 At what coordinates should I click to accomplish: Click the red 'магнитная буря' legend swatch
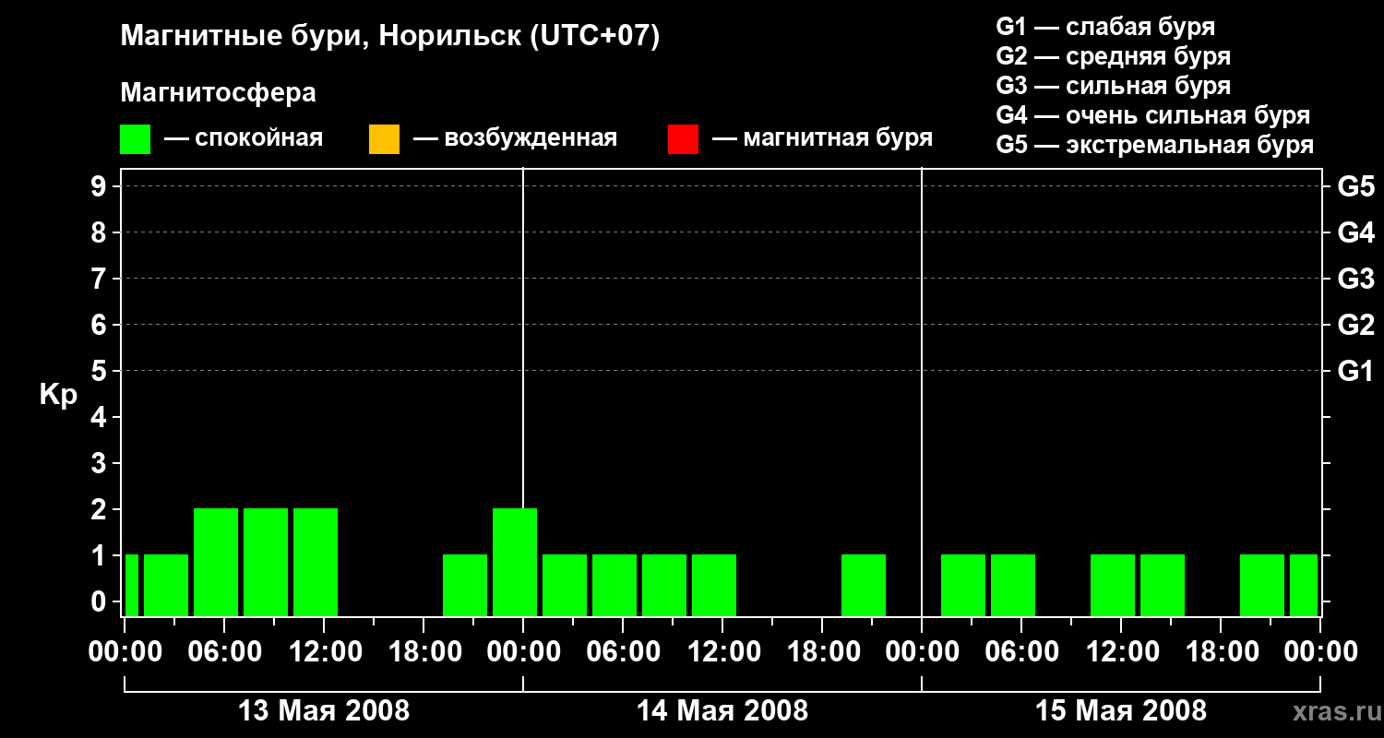point(683,139)
